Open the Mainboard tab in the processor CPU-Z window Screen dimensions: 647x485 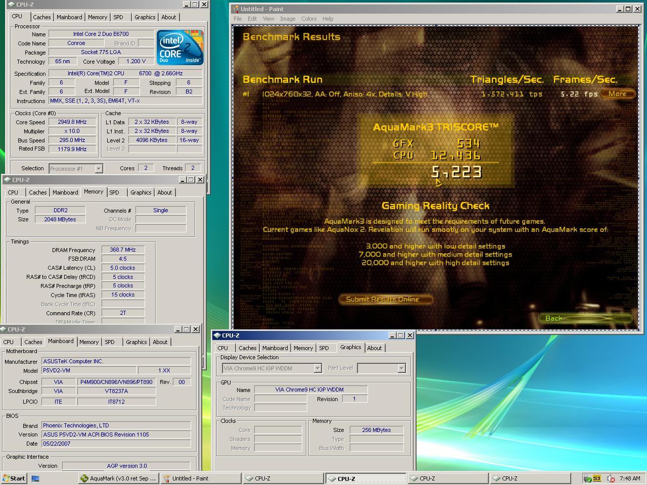coord(69,17)
